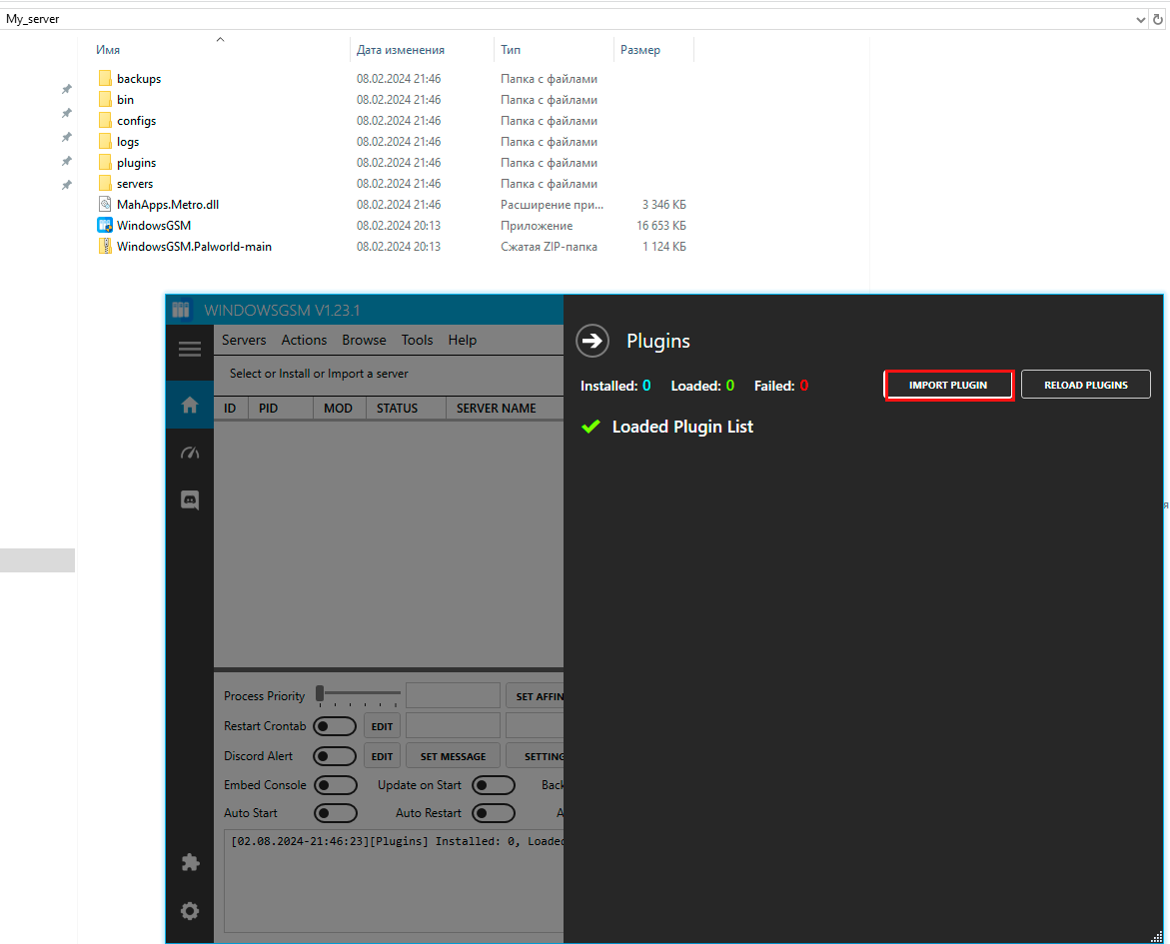Open the Plugins puzzle icon
The width and height of the screenshot is (1170, 944).
click(x=190, y=863)
